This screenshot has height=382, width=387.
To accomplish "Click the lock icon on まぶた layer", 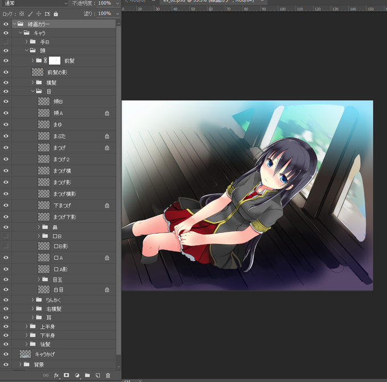I will click(107, 136).
